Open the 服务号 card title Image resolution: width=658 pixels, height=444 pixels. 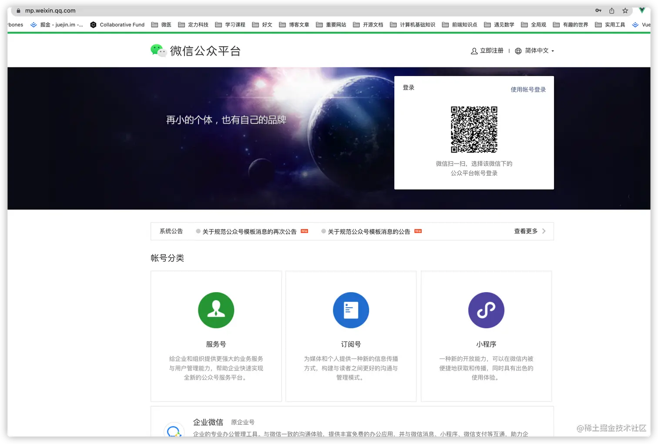coord(216,344)
